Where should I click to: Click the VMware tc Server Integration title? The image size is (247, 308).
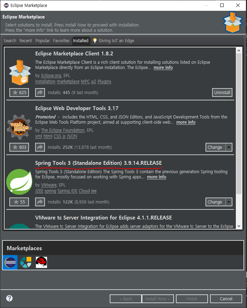pyautogui.click(x=103, y=218)
